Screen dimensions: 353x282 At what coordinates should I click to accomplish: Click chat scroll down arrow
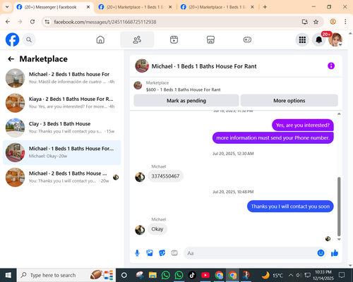(339, 239)
